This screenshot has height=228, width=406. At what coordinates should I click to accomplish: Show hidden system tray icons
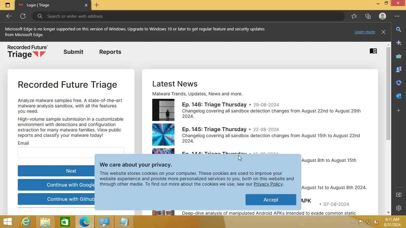(353, 222)
